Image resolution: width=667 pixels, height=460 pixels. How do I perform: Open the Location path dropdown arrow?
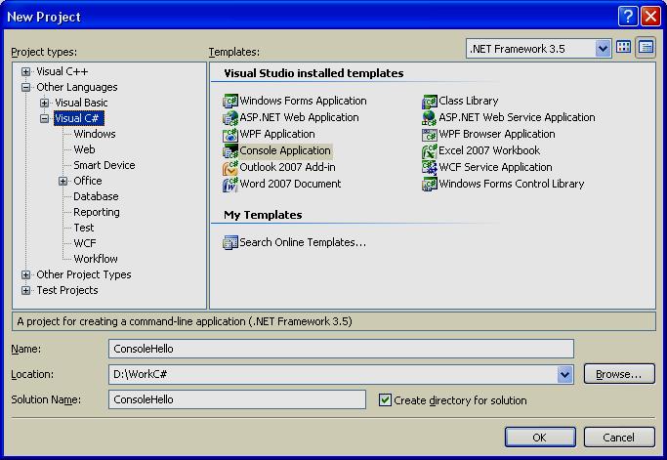(564, 374)
